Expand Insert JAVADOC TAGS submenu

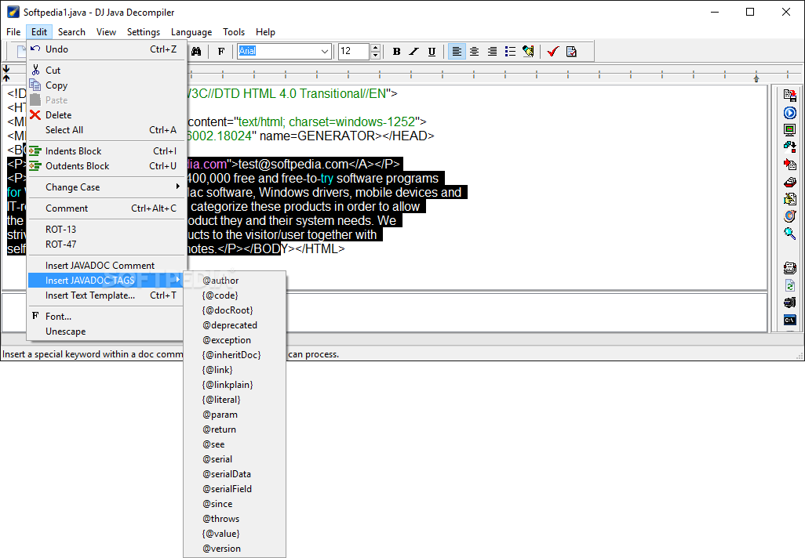[x=106, y=281]
